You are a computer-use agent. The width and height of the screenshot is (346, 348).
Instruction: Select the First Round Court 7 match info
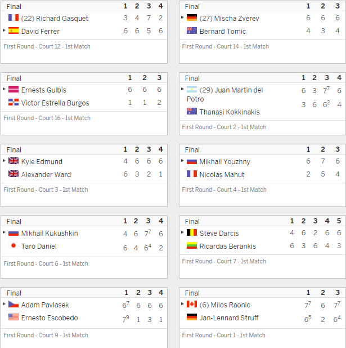pos(224,261)
